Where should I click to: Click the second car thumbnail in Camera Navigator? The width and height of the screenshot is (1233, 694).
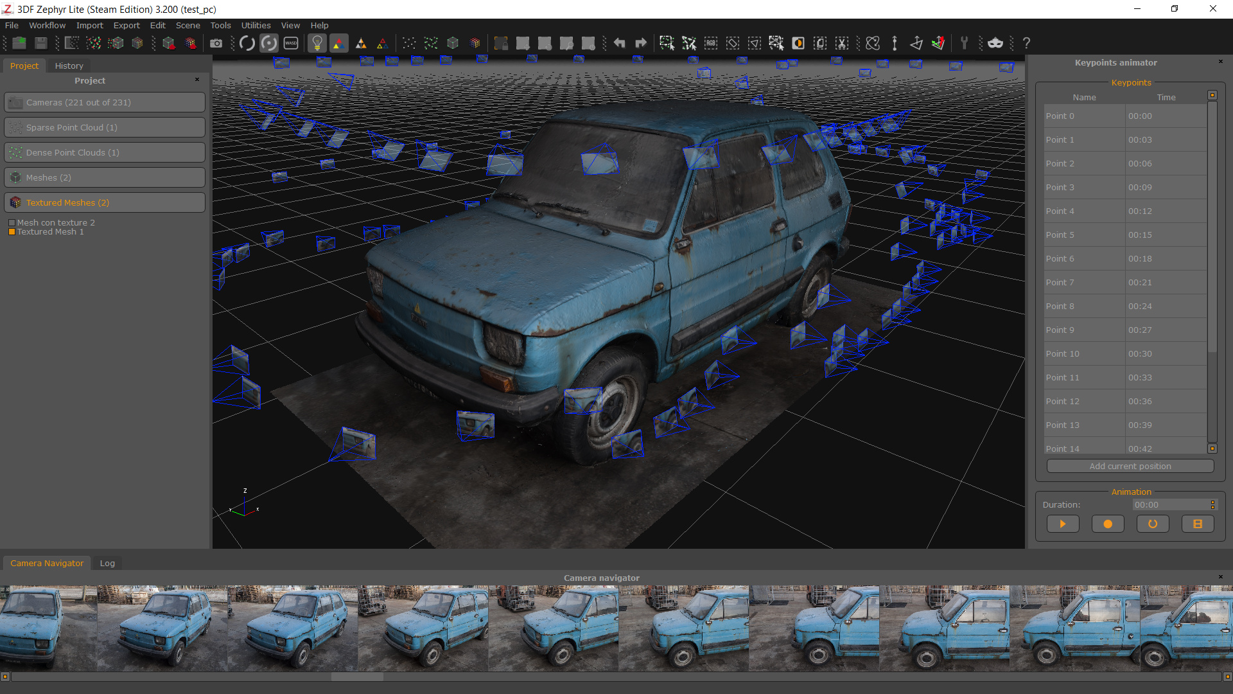point(162,628)
